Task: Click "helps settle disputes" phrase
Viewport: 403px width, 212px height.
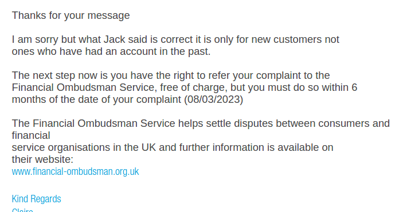Action: (225, 123)
